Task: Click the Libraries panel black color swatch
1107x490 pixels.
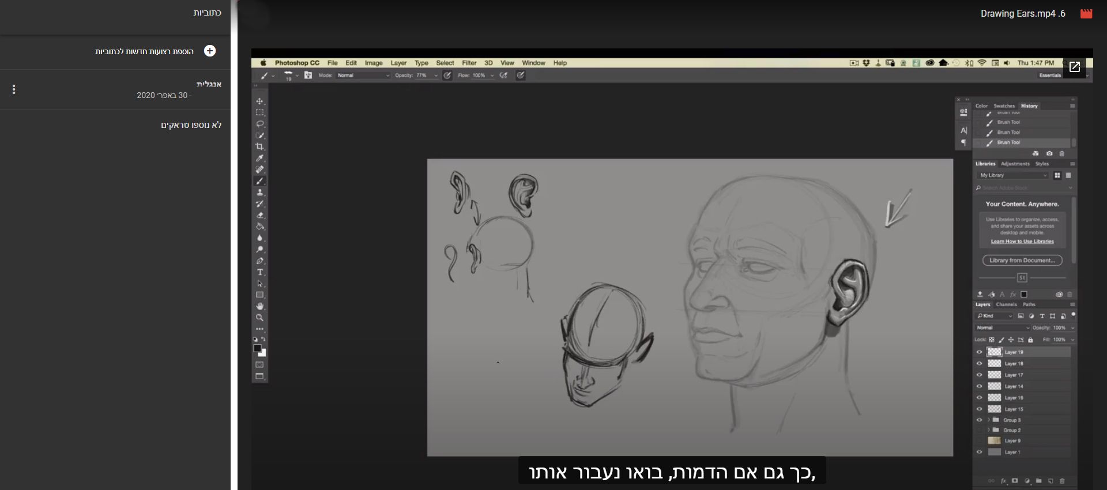Action: pos(1024,295)
